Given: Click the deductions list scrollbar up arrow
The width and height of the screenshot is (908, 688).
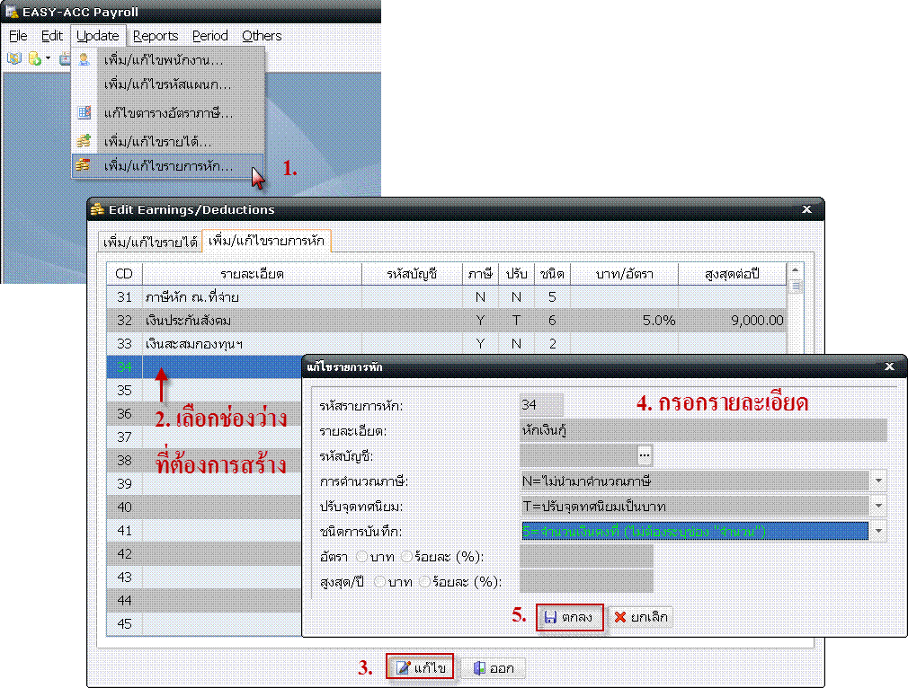Looking at the screenshot, I should click(795, 269).
